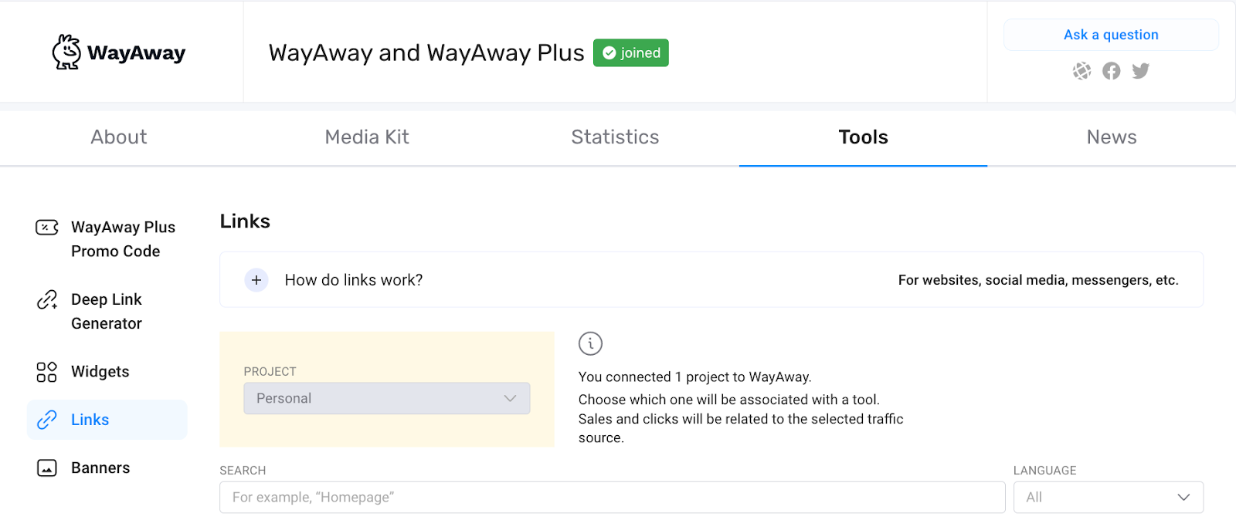The width and height of the screenshot is (1236, 520).
Task: Click the WayAway Plus Promo Code ticket icon
Action: pyautogui.click(x=47, y=228)
